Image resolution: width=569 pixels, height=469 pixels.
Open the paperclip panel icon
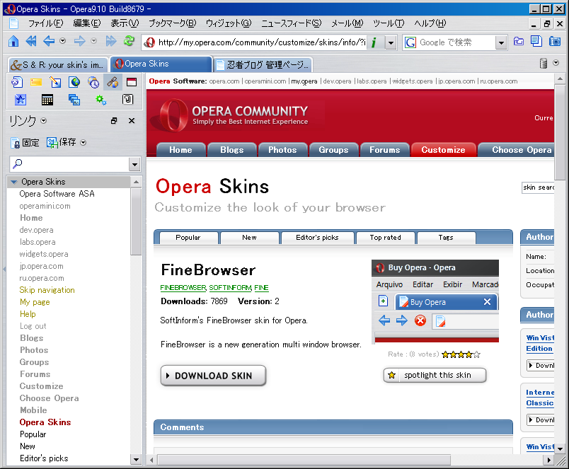[x=127, y=99]
